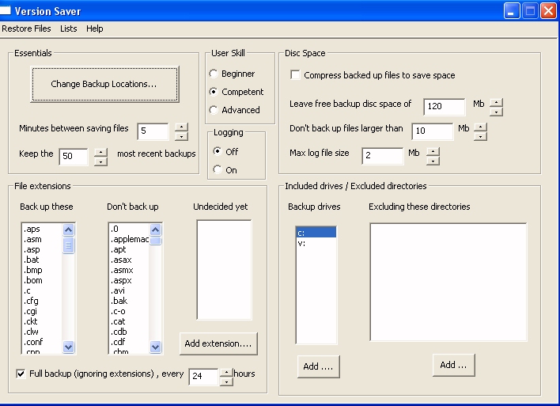The height and width of the screenshot is (406, 560).
Task: Select .apt in Don't back up list
Action: point(129,249)
